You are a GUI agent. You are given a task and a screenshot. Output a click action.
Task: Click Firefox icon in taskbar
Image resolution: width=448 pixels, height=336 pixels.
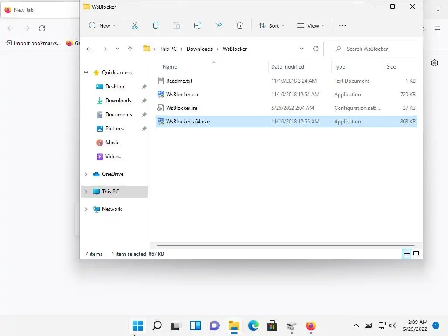click(x=311, y=325)
